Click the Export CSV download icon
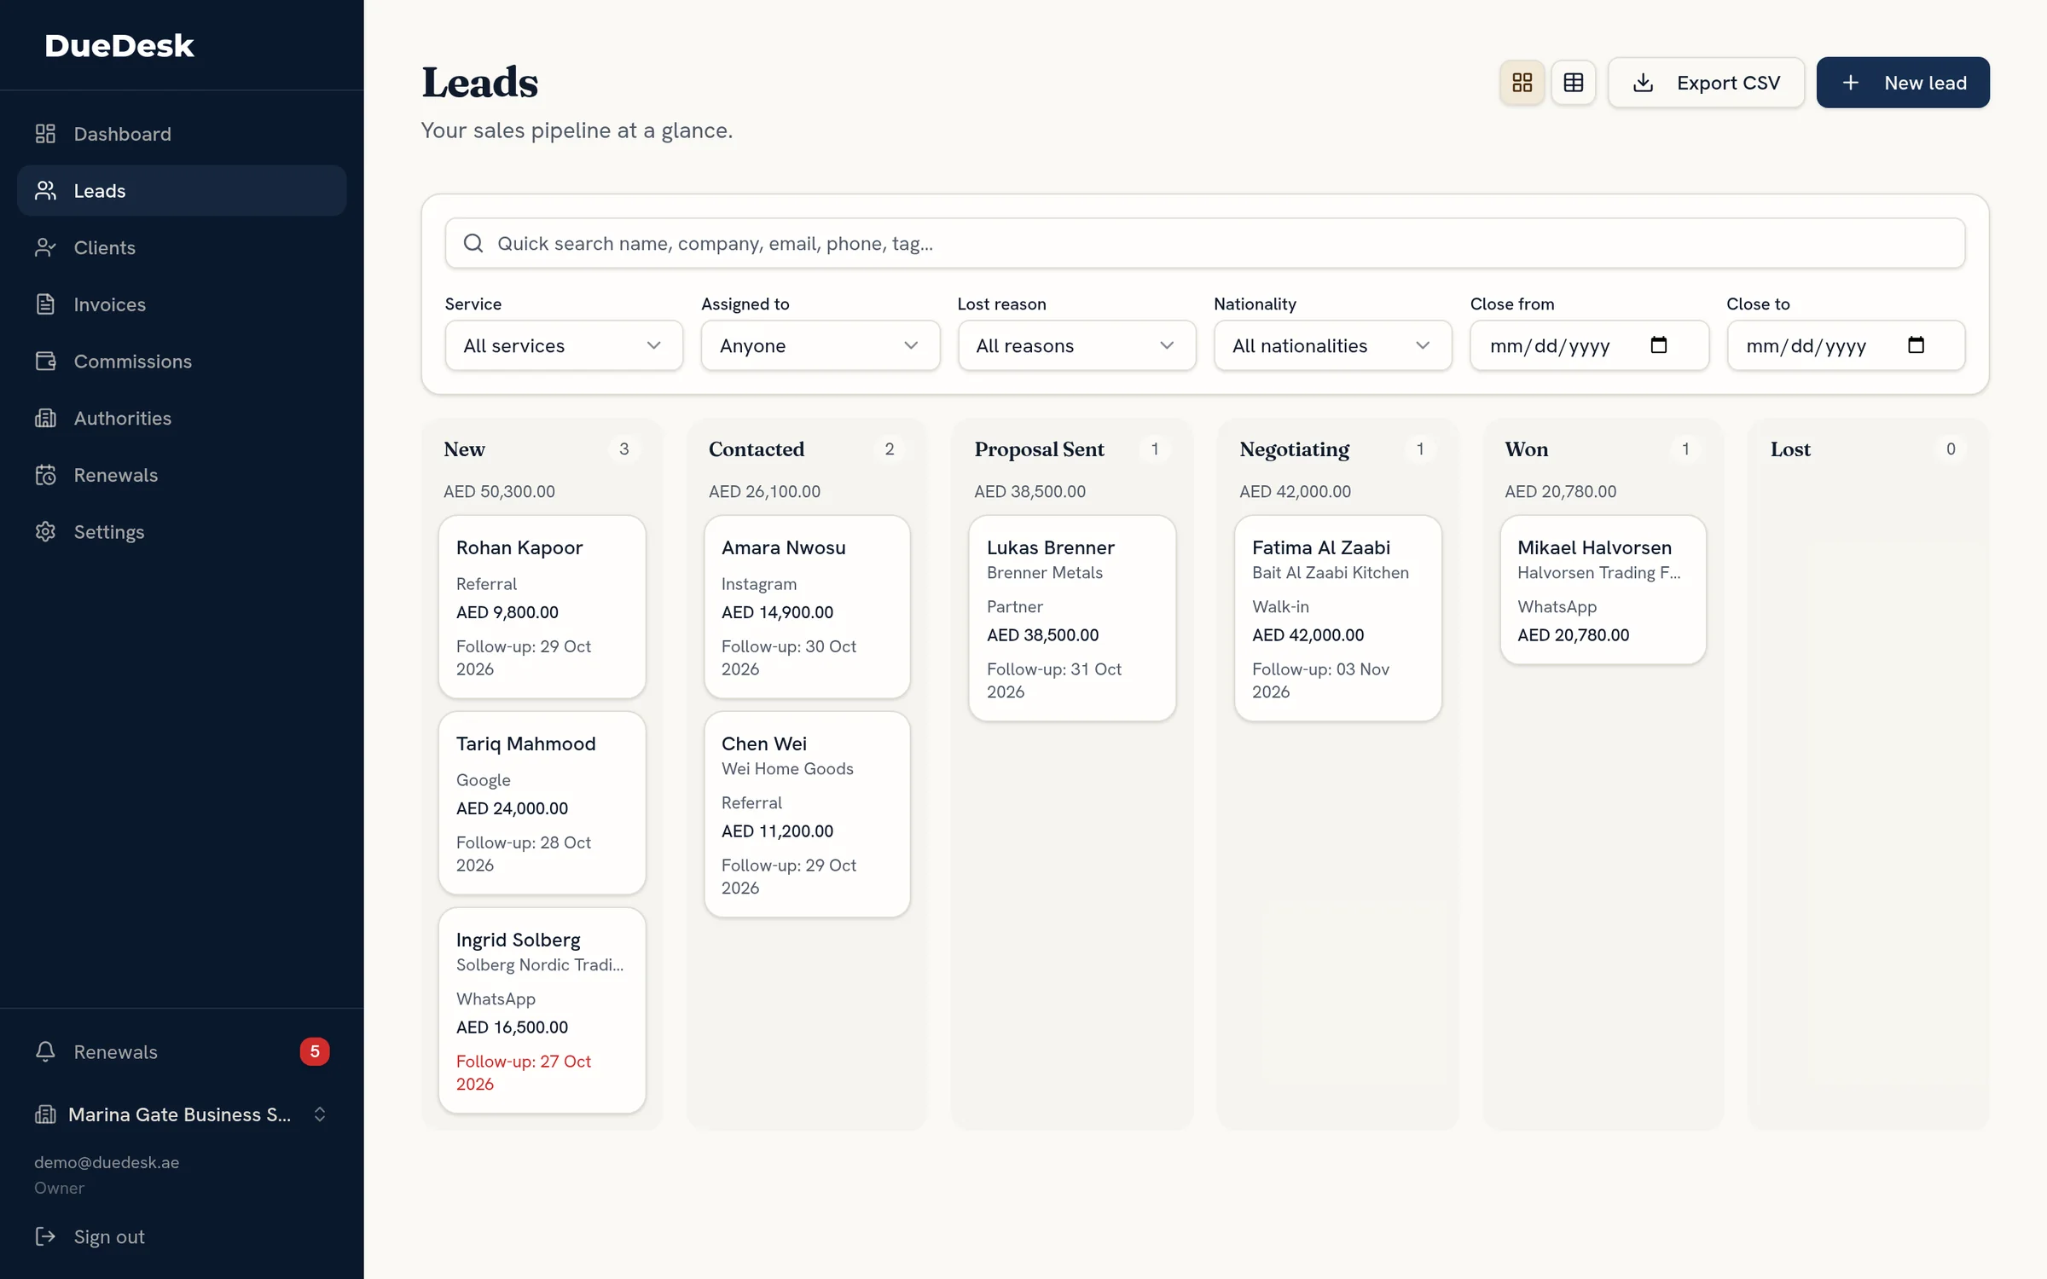Image resolution: width=2047 pixels, height=1279 pixels. pos(1643,83)
